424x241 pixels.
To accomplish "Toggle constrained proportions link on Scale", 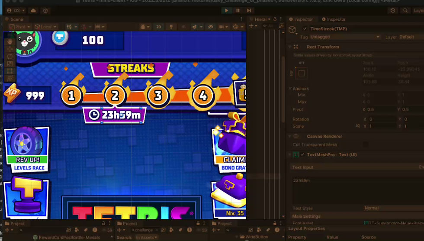I will tap(358, 126).
